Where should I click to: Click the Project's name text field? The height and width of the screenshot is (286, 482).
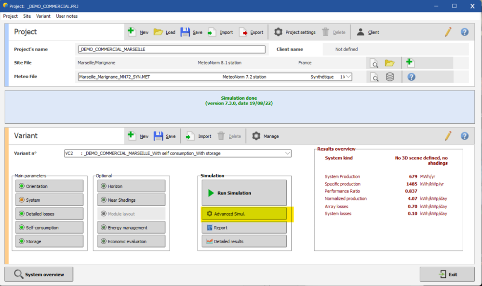[172, 49]
